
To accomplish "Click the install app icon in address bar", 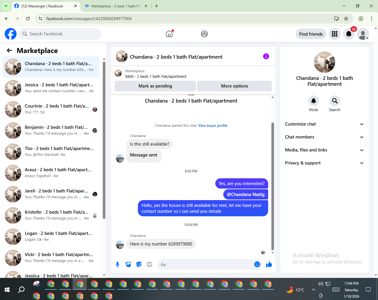I will point(336,19).
